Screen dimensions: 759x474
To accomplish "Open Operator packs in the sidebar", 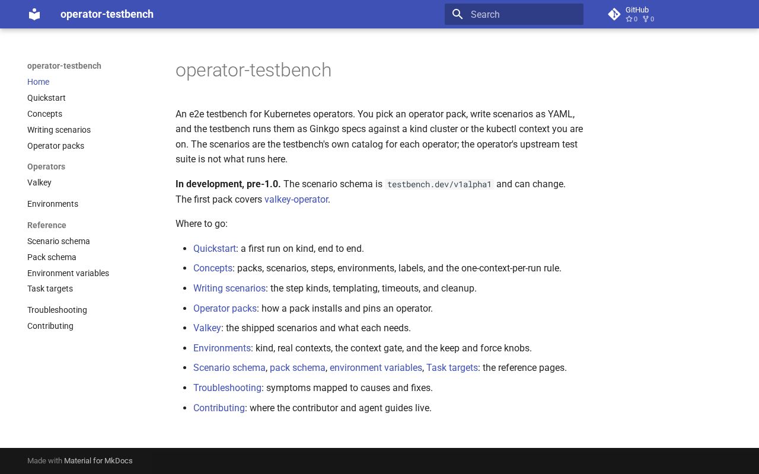I will point(56,146).
